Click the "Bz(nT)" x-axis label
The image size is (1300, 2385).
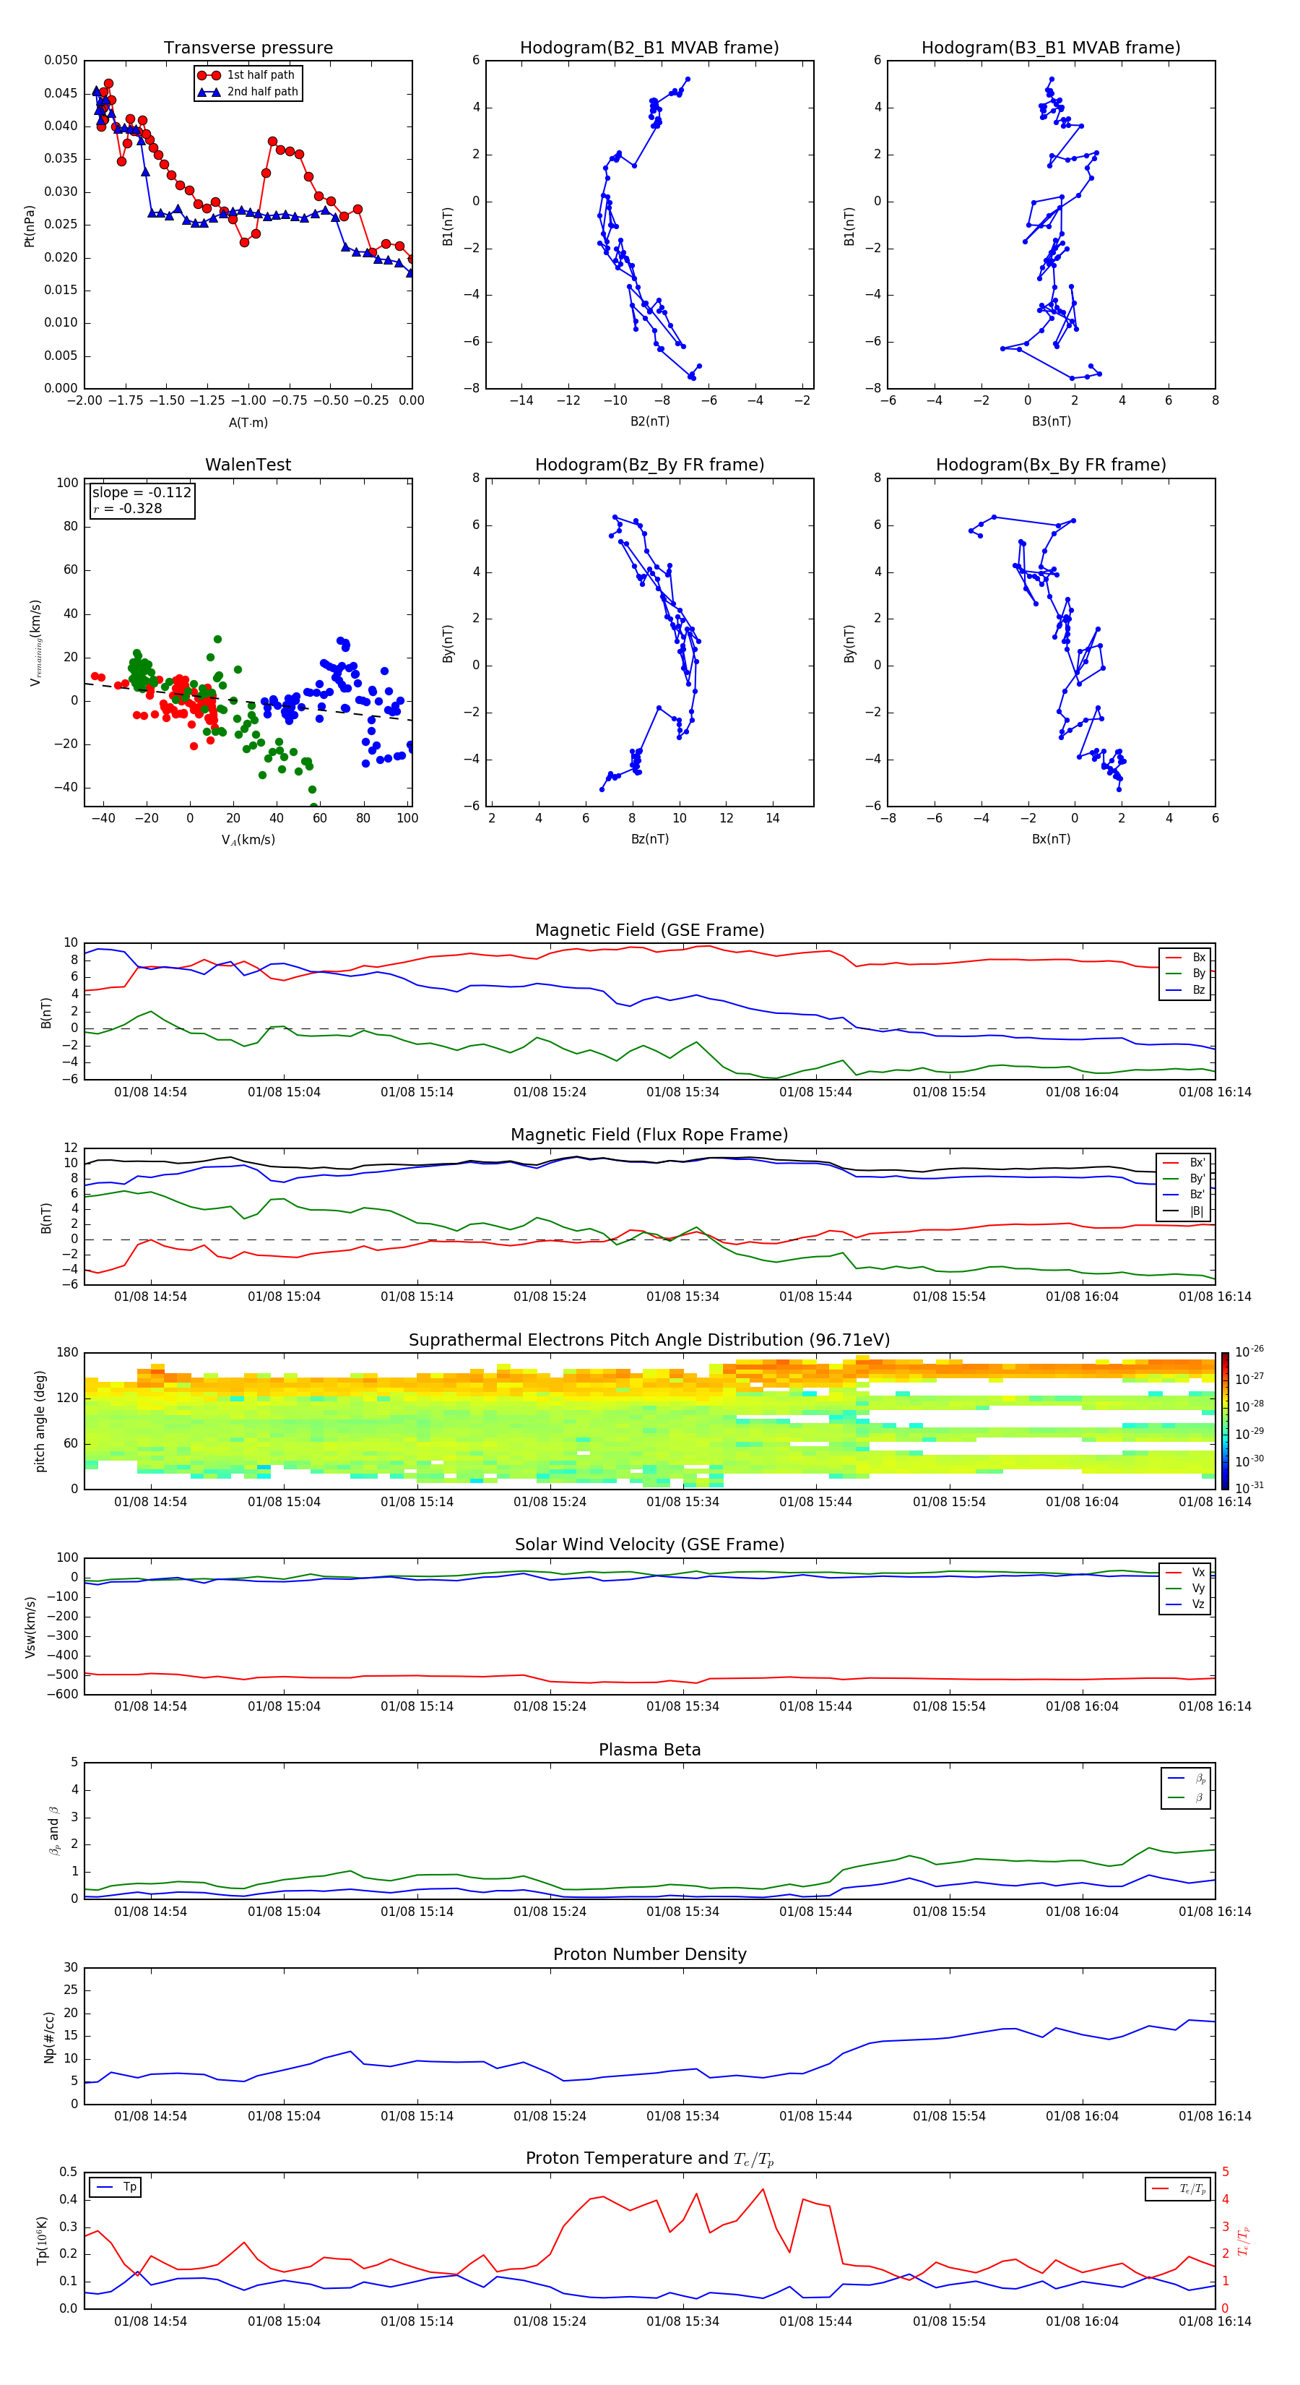pos(649,839)
